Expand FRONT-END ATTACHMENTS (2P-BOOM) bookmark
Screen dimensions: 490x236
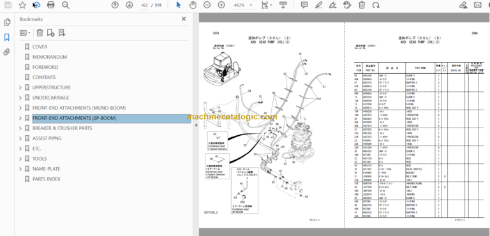click(20, 118)
